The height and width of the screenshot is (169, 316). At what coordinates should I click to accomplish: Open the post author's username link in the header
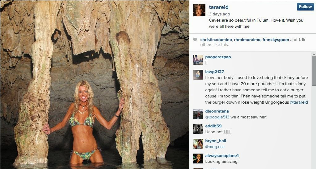click(x=219, y=7)
